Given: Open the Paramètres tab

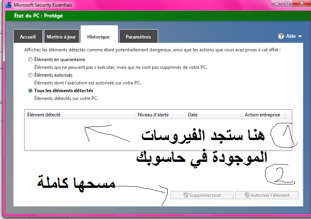Looking at the screenshot, I should coord(139,37).
